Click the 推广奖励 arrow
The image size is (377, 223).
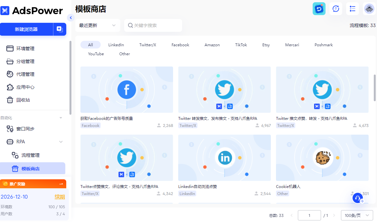click(x=61, y=184)
